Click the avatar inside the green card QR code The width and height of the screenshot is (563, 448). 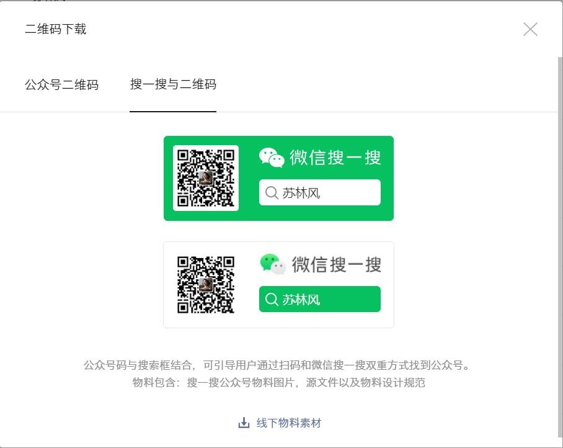[206, 179]
